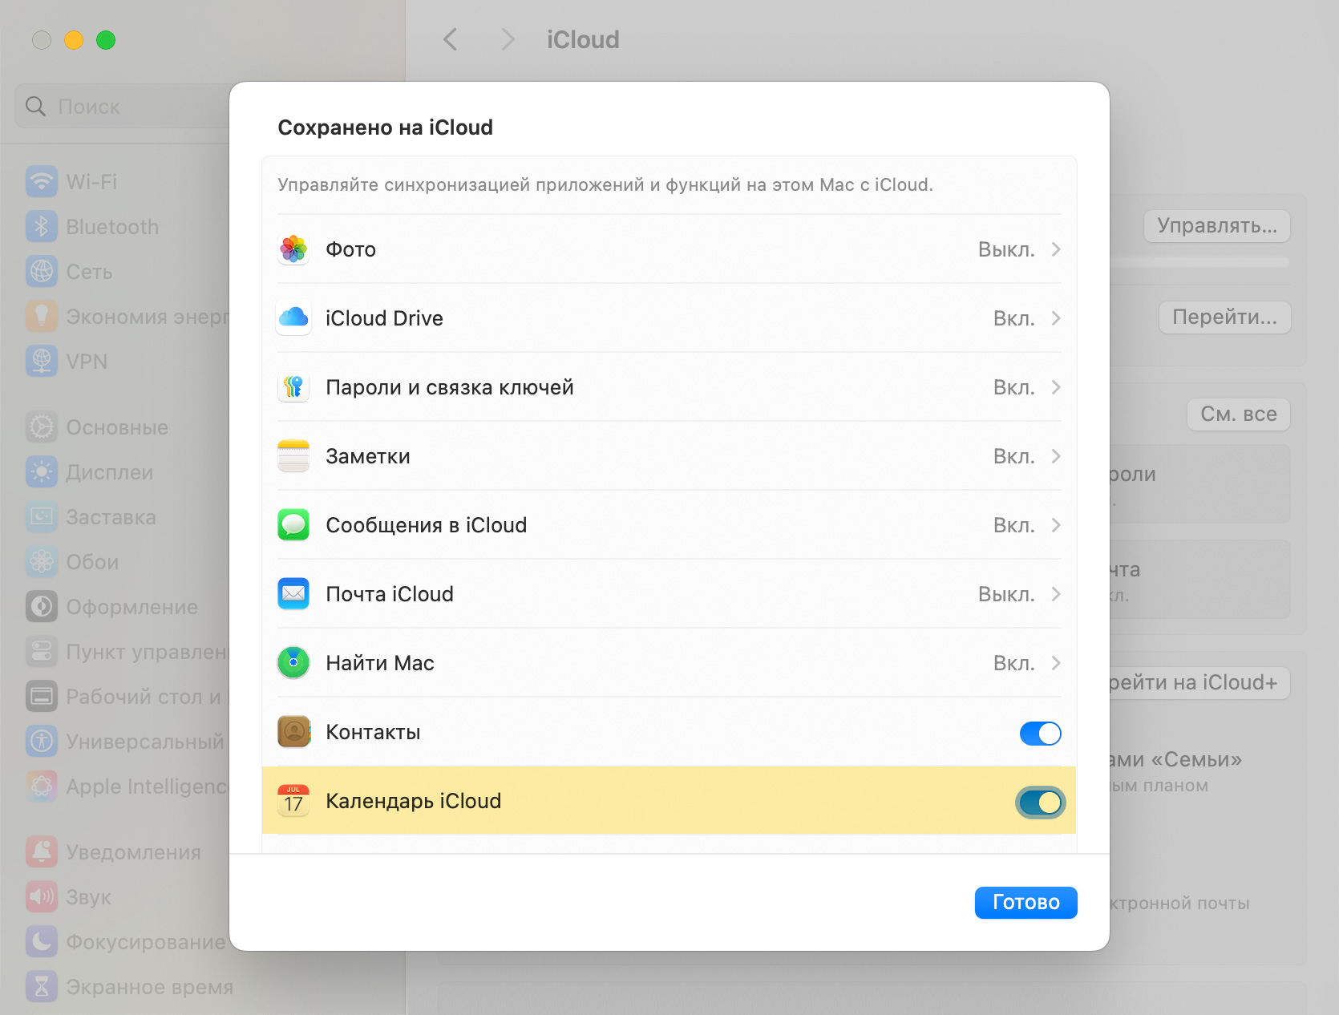Open the iCloud Drive row chevron
The height and width of the screenshot is (1015, 1339).
1056,318
